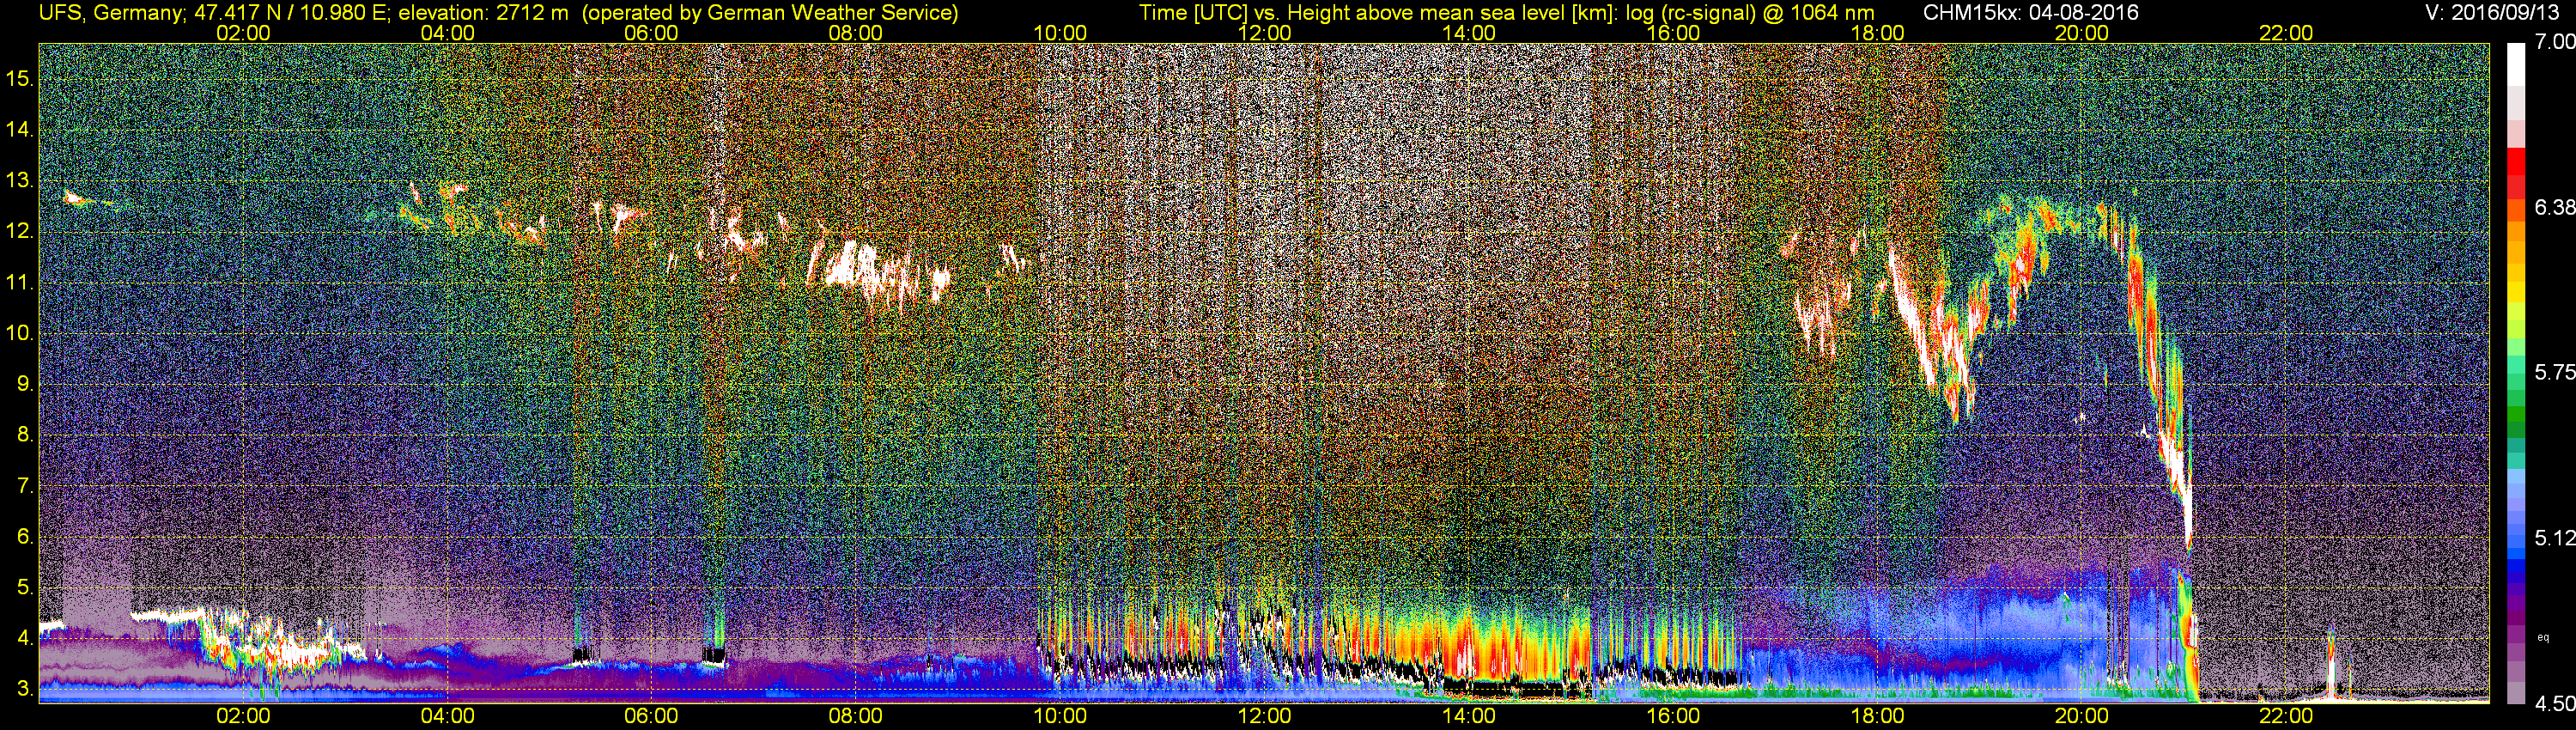This screenshot has width=2576, height=730.
Task: Click the 14:00 label on the top time axis
Action: [1468, 33]
